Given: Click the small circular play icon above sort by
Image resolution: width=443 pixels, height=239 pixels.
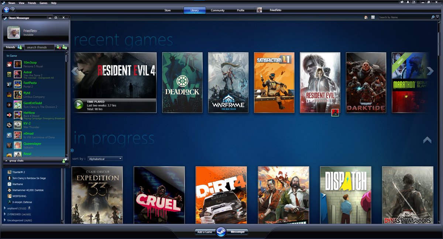Looking at the screenshot, I should pos(72,150).
